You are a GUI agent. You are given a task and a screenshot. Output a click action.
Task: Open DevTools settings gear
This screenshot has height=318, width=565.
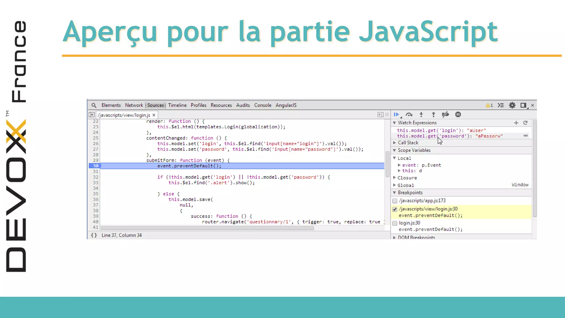pyautogui.click(x=512, y=105)
